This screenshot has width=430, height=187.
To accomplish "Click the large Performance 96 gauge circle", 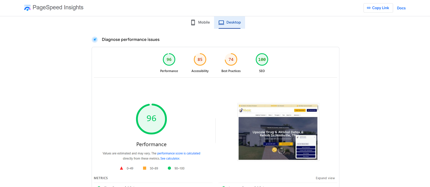I will pos(151,119).
